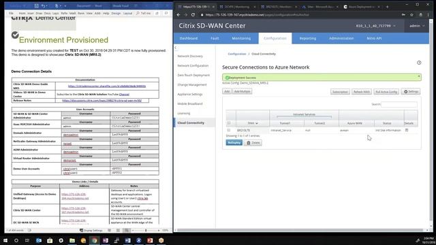Open Mobile Broadband in the sidebar
The height and width of the screenshot is (245, 436).
(190, 103)
